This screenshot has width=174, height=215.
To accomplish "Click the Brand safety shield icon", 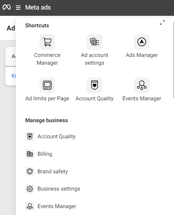I will pyautogui.click(x=30, y=171).
